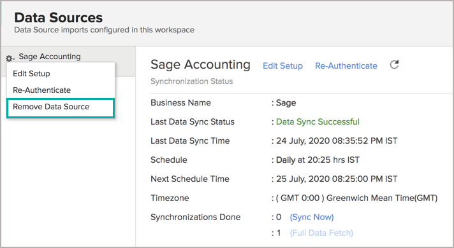The image size is (454, 248).
Task: Select the Last Data Sync Time value
Action: tap(337, 141)
